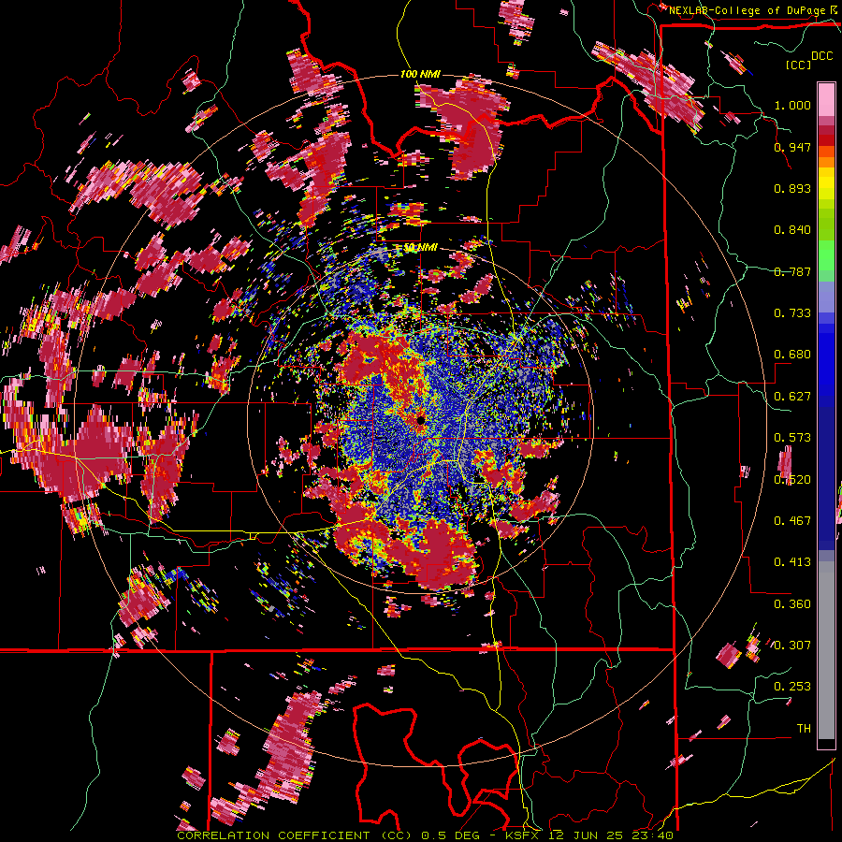Click the 100 NMI range ring label
This screenshot has height=842, width=842.
click(x=420, y=74)
